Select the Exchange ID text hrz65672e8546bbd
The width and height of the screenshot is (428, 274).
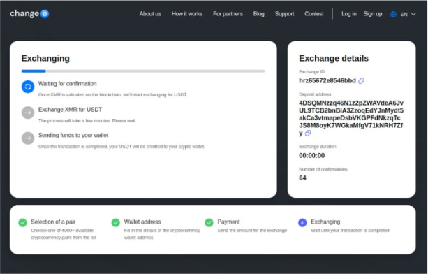click(x=327, y=80)
